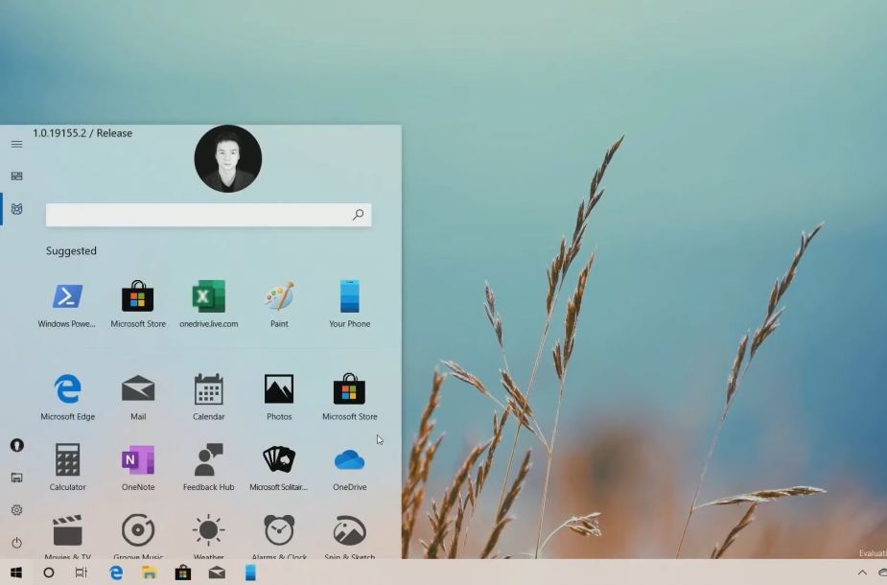Open the Mail app in the app grid

pyautogui.click(x=138, y=397)
